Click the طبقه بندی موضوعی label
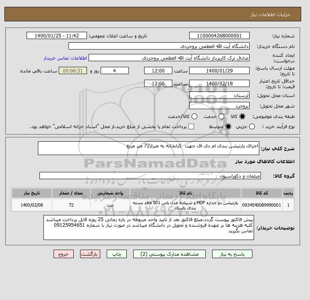The width and height of the screenshot is (310, 300). [x=274, y=117]
